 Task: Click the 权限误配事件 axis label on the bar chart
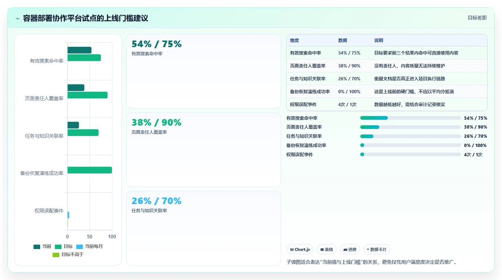[x=49, y=211]
